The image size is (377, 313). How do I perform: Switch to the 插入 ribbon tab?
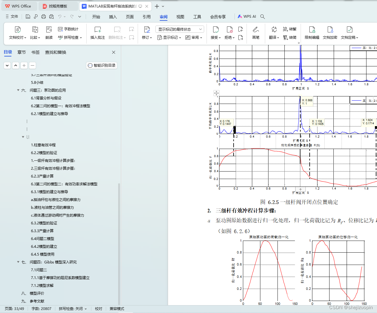click(x=113, y=17)
